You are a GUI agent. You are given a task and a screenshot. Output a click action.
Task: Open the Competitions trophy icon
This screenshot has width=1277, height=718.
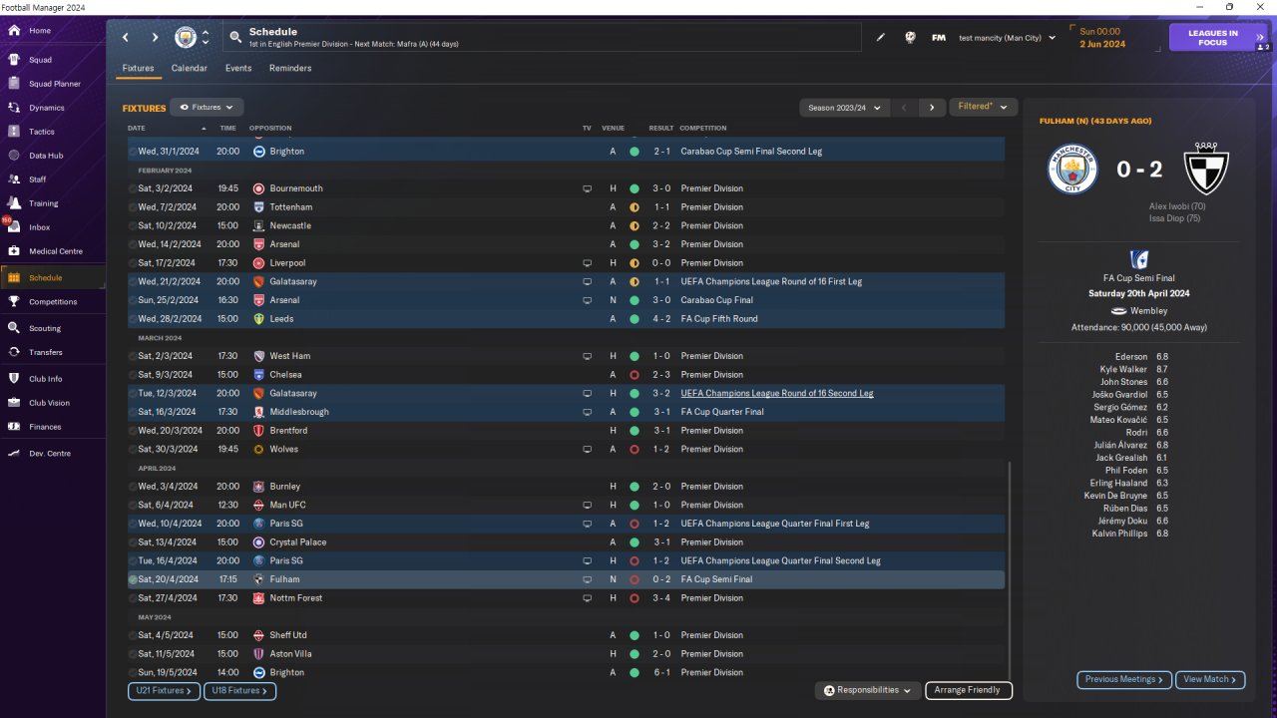pyautogui.click(x=14, y=301)
